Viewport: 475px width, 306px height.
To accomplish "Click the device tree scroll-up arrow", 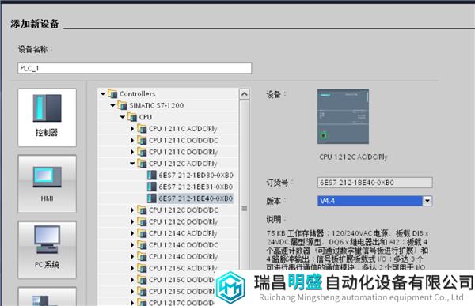I will pyautogui.click(x=244, y=94).
